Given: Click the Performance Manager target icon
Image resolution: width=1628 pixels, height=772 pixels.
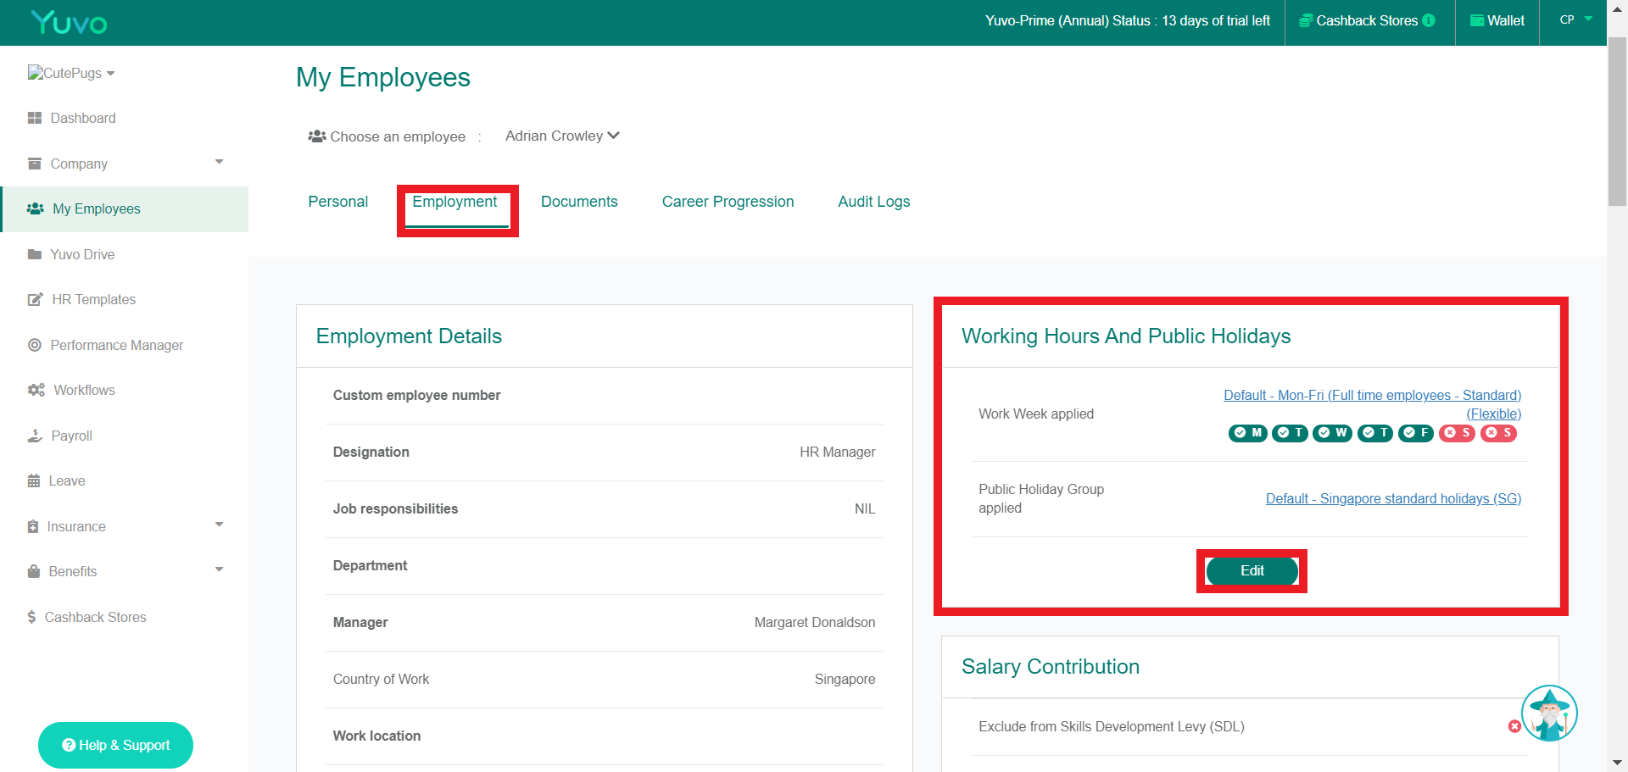Looking at the screenshot, I should pos(35,345).
